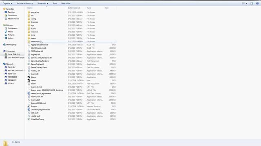This screenshot has height=146, width=261.
Task: Click the Burn toolbar button
Action: point(55,3)
